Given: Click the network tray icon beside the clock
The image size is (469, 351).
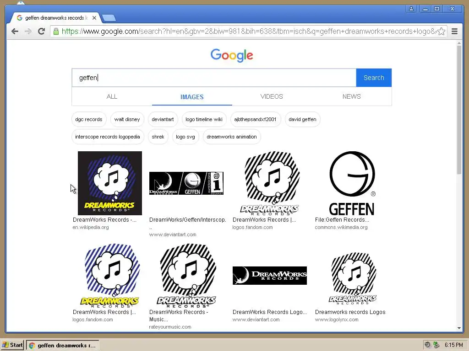Looking at the screenshot, I should coord(436,345).
